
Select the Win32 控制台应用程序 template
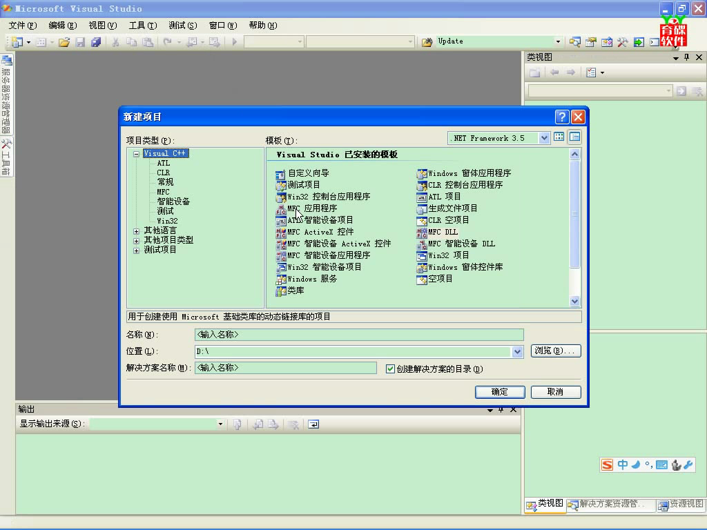tap(323, 197)
